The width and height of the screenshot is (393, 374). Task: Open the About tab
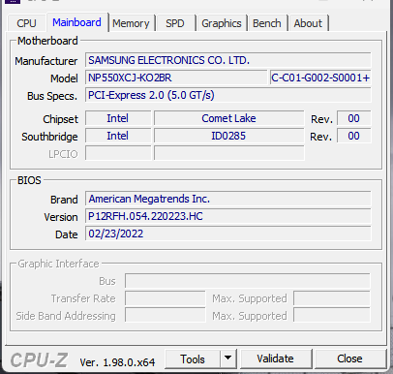[308, 23]
